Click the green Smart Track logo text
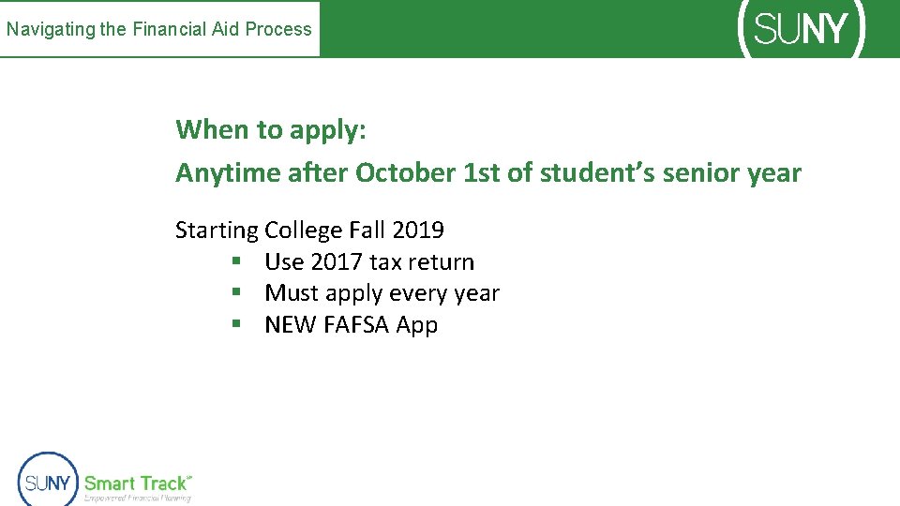900x506 pixels. point(136,484)
